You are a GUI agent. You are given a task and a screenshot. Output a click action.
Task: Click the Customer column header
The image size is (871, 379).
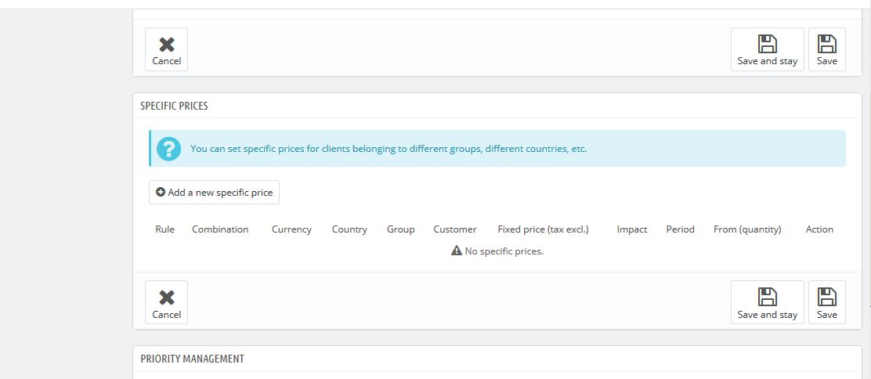click(x=455, y=229)
